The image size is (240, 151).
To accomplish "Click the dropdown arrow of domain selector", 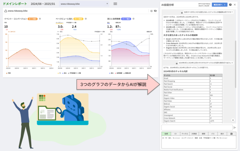I will click(107, 4).
